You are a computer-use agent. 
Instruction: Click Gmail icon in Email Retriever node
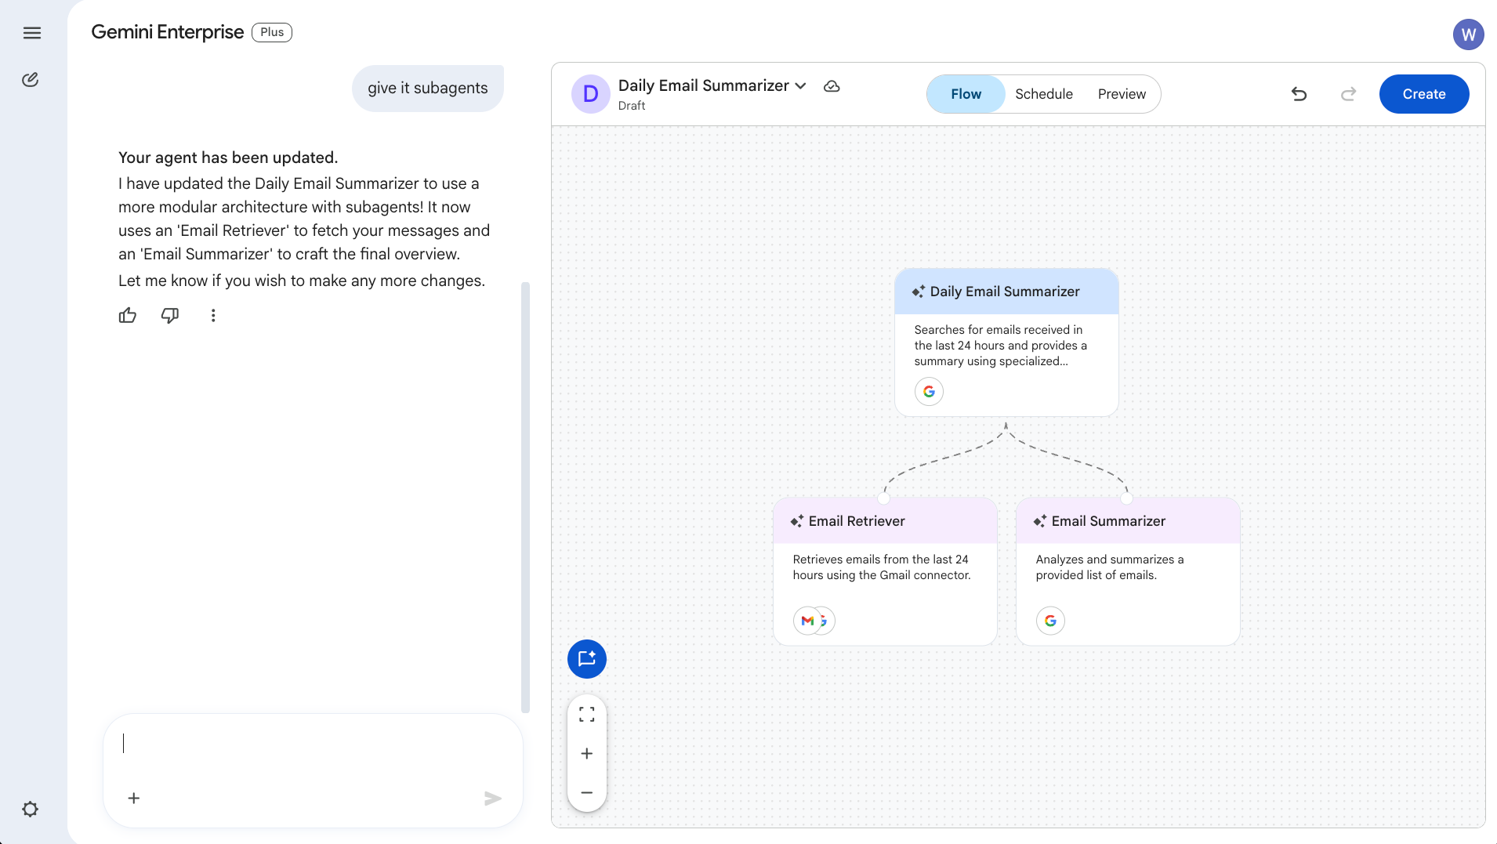click(807, 621)
